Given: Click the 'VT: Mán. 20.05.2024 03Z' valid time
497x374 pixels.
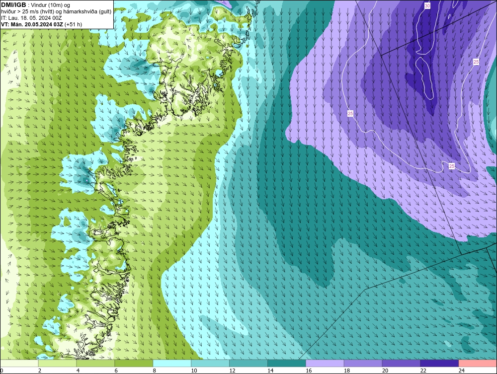Looking at the screenshot, I should pos(32,24).
